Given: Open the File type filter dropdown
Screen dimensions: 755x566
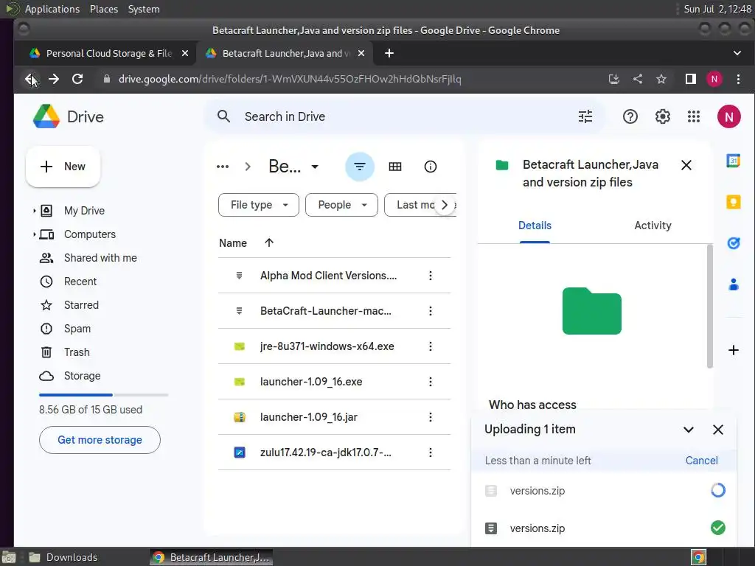Looking at the screenshot, I should (259, 205).
